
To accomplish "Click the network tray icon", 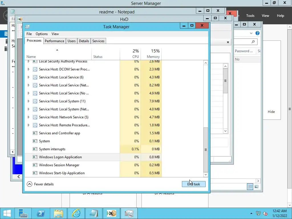I will point(258,213).
